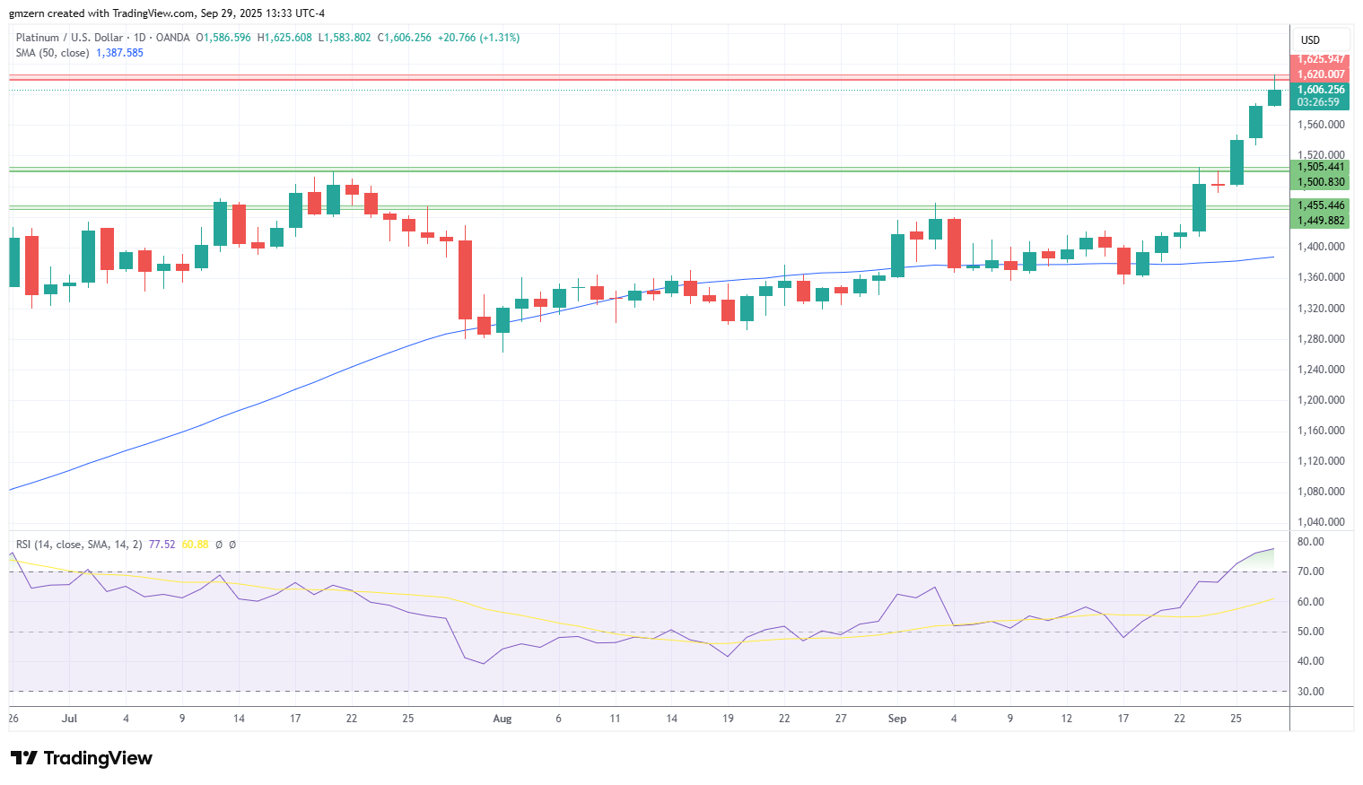Click the header text 'gmzern created with TradingView.com'
This screenshot has height=785, width=1363.
click(102, 13)
